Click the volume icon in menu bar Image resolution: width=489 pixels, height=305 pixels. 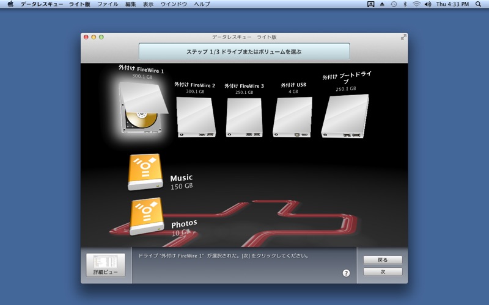pos(428,4)
